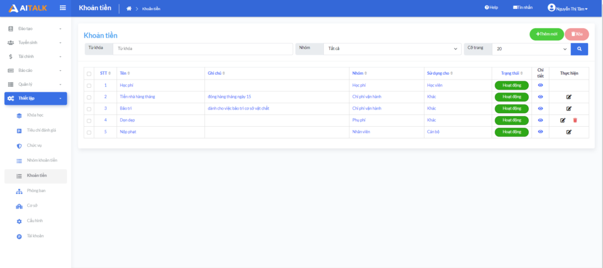Open the Nhóm dropdown showing Tất cả
The image size is (603, 268).
(x=392, y=49)
